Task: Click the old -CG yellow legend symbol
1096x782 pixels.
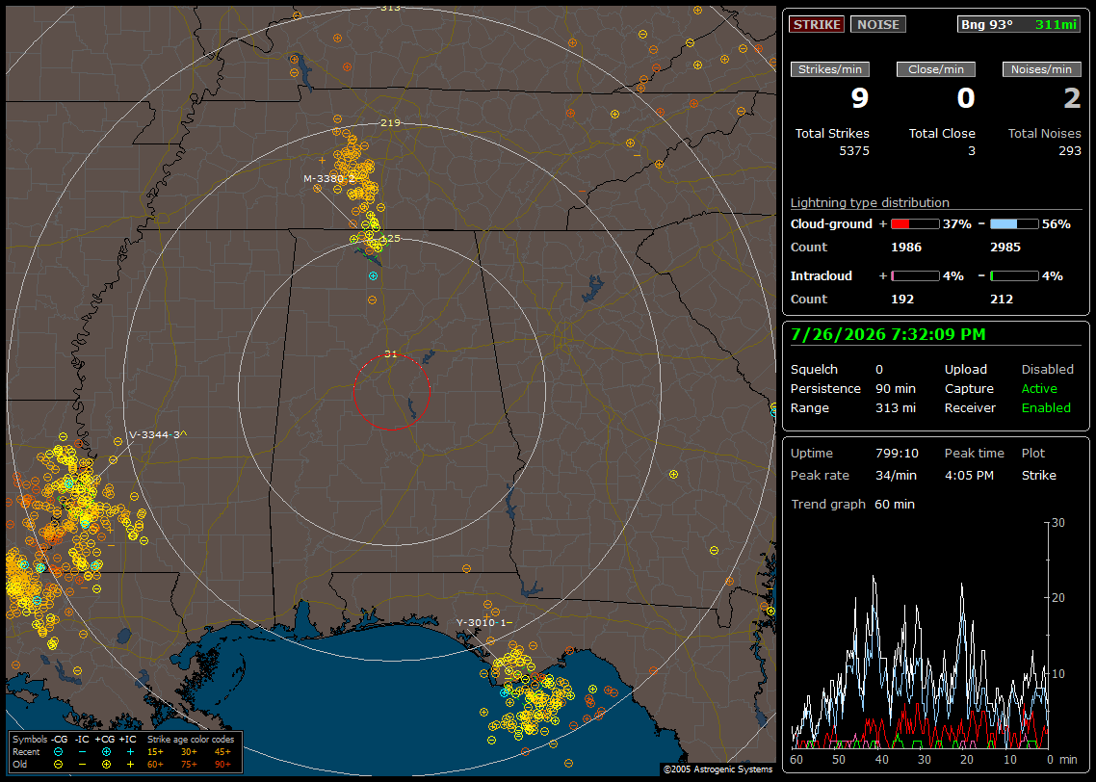Action: 58,765
